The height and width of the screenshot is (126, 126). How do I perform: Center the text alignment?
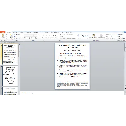click(49, 38)
